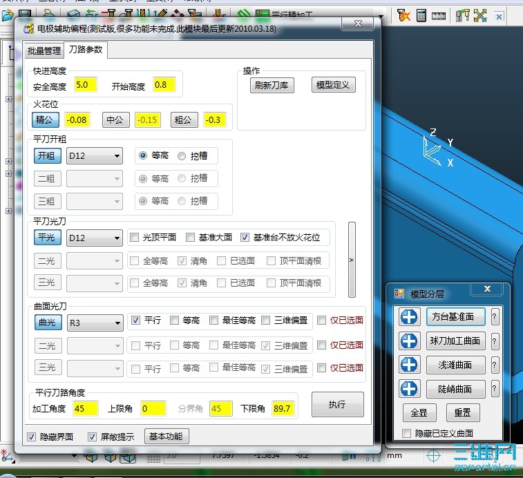Click the 电极辅助编程 dialog title icon
523x478 pixels.
point(29,28)
